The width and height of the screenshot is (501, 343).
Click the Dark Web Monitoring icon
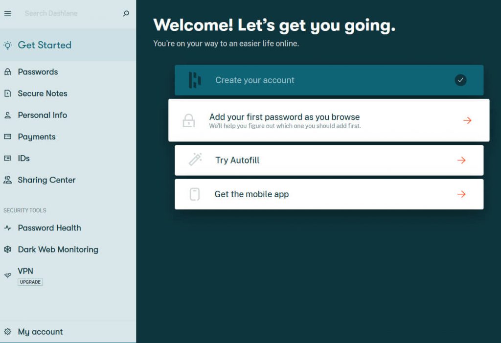[x=8, y=250]
